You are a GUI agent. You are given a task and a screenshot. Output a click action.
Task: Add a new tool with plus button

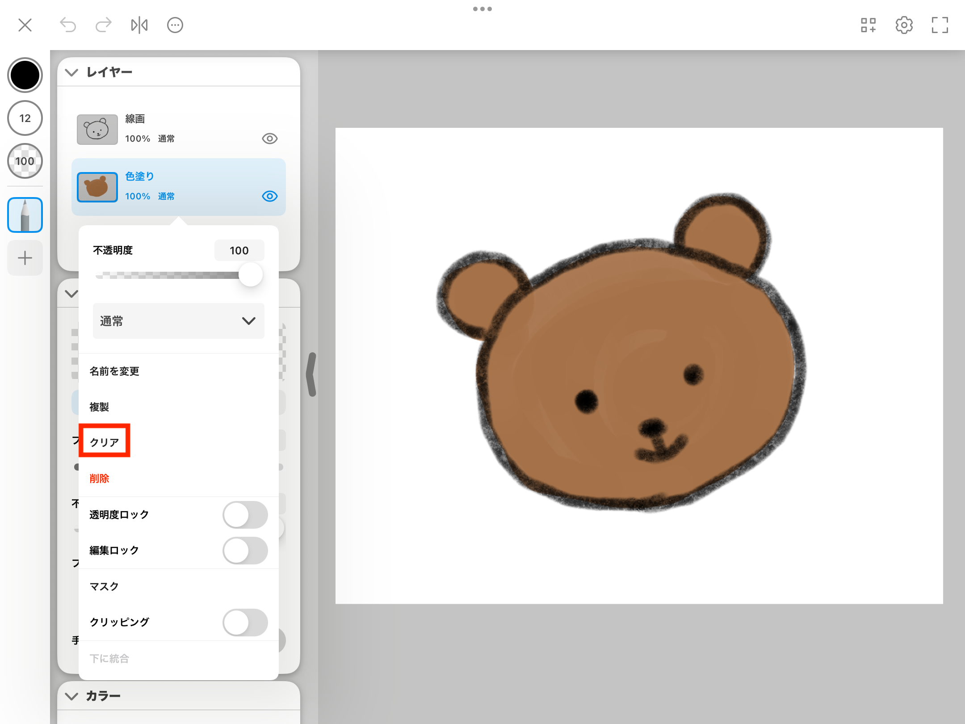coord(25,258)
